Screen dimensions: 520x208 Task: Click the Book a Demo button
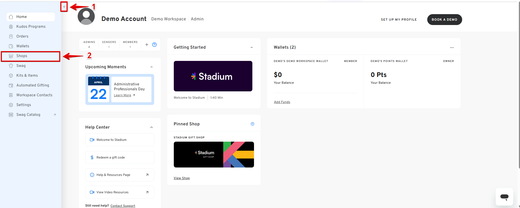click(444, 20)
